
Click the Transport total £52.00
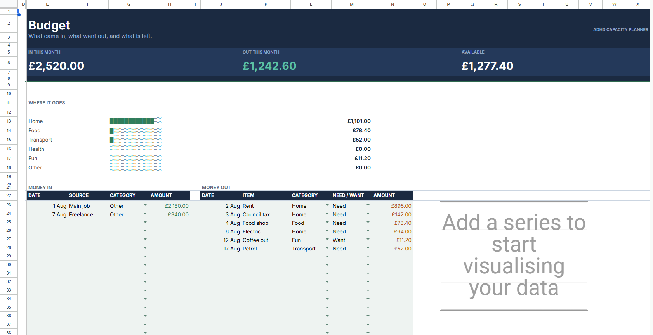tap(361, 140)
